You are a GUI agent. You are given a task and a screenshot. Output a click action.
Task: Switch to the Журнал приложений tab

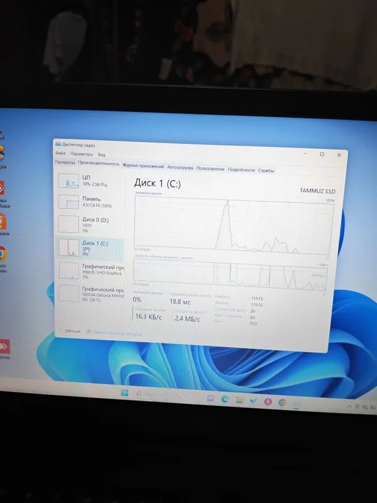pyautogui.click(x=143, y=166)
